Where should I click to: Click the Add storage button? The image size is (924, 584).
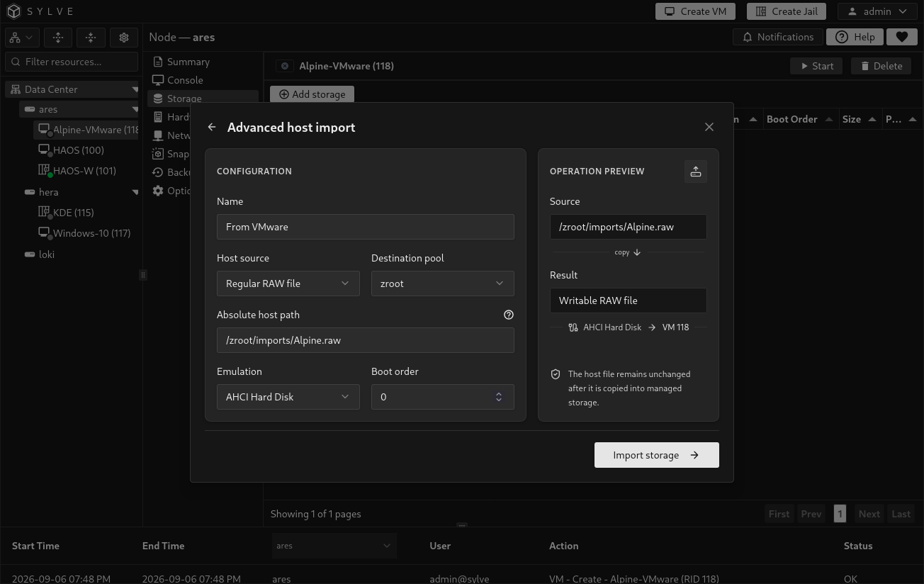click(312, 94)
